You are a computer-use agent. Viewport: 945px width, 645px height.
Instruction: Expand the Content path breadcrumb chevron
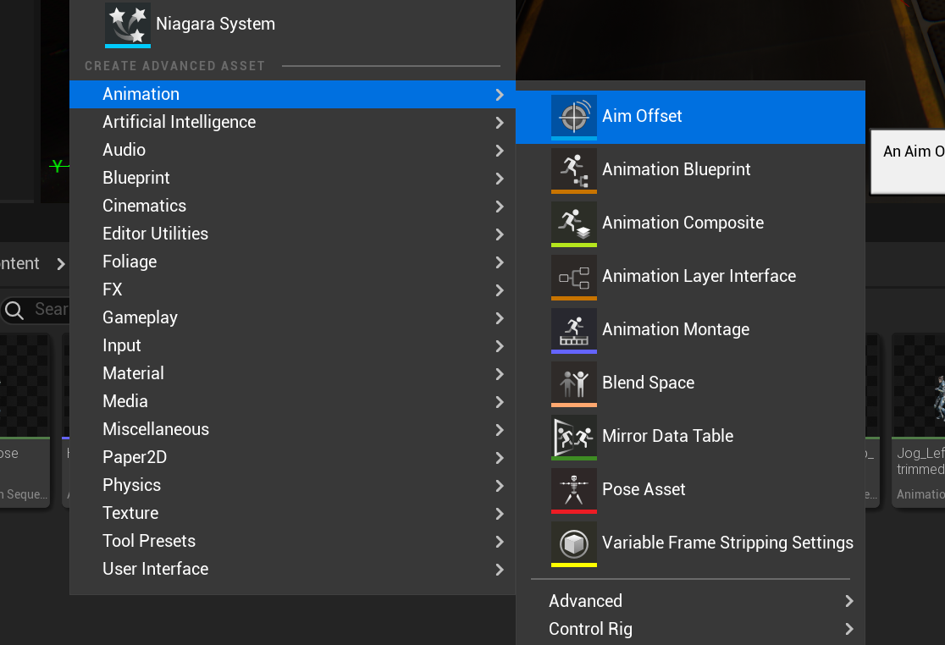click(x=60, y=264)
